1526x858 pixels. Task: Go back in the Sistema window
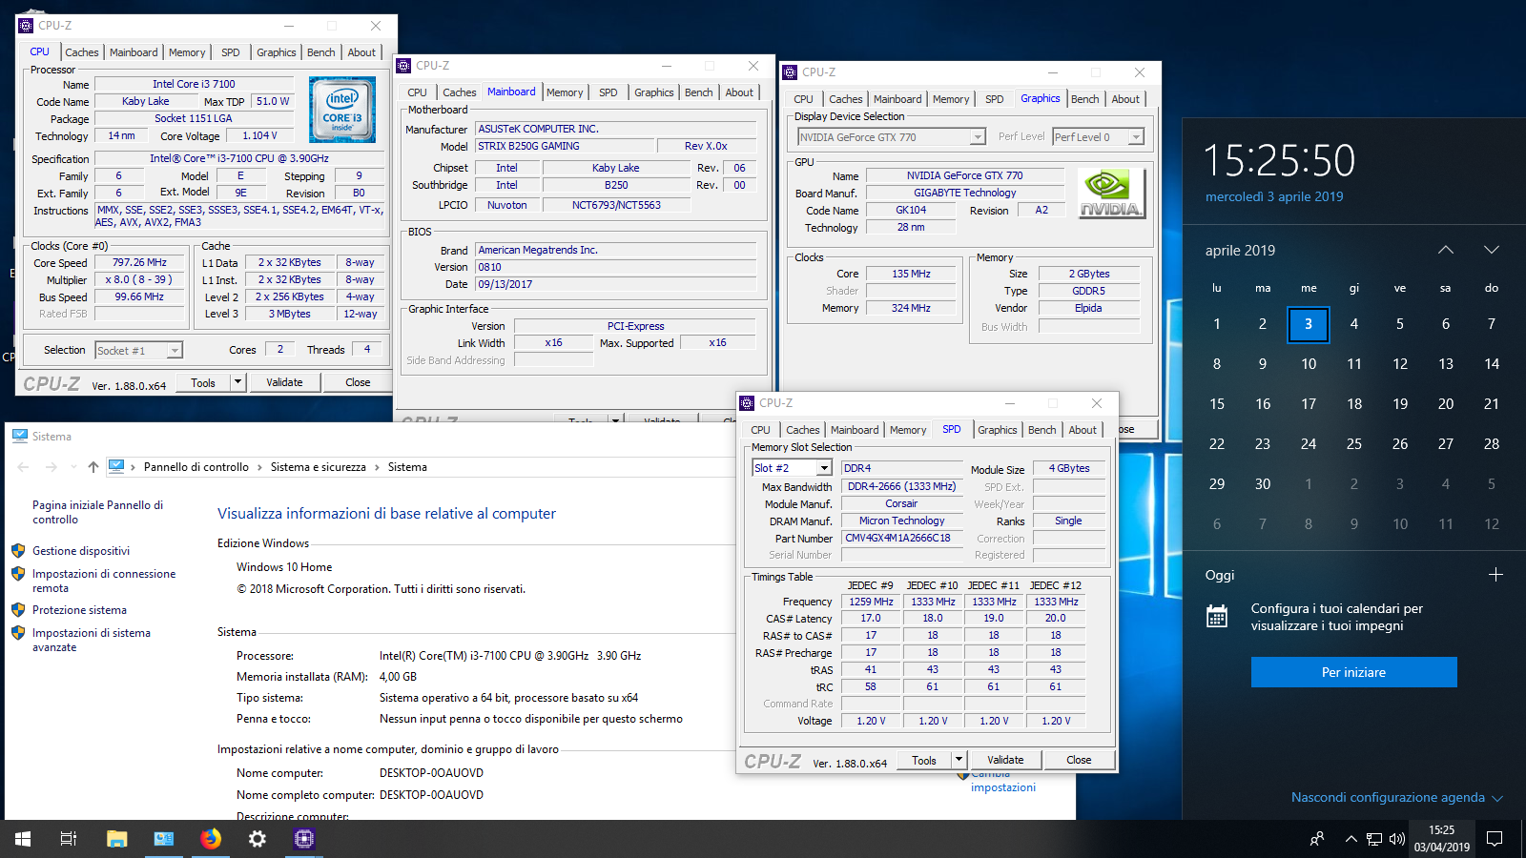click(23, 467)
